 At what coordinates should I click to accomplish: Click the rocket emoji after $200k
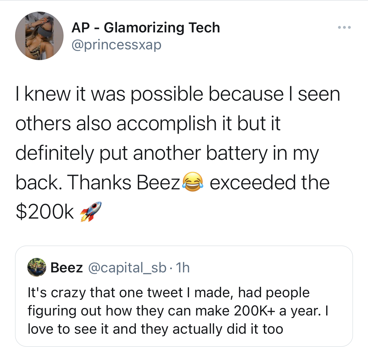91,211
